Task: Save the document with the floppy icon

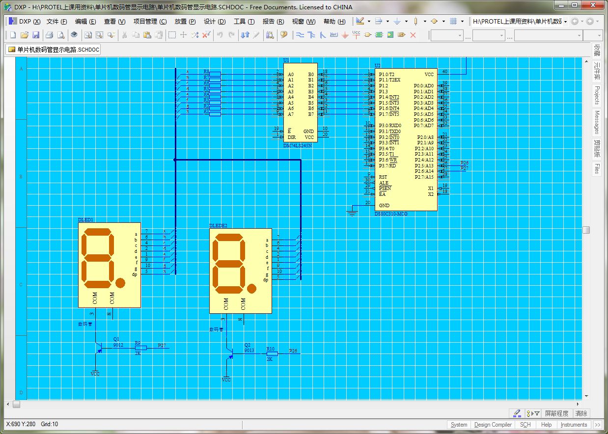Action: point(36,35)
